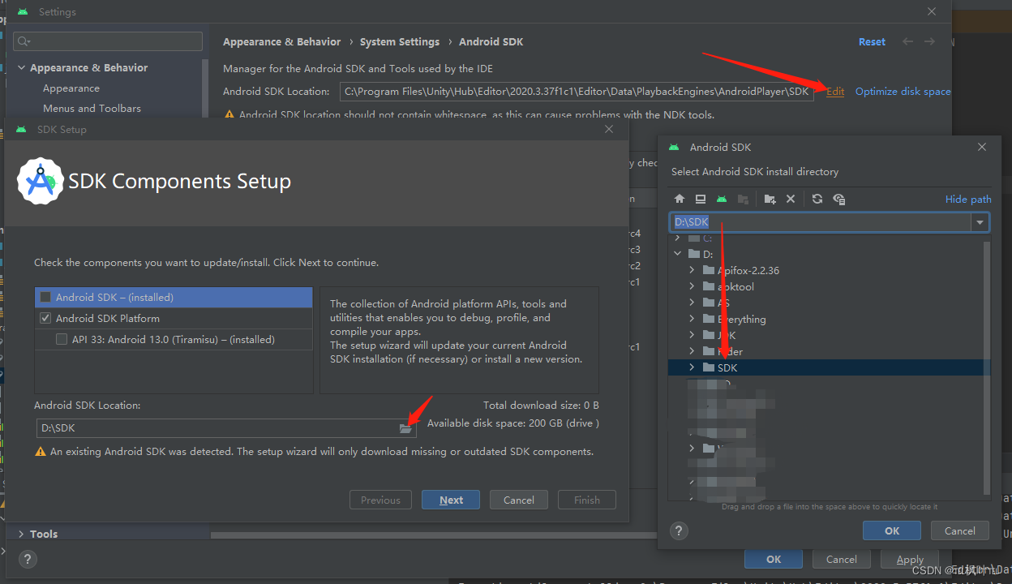
Task: Open the path history dropdown arrow
Action: (x=980, y=222)
